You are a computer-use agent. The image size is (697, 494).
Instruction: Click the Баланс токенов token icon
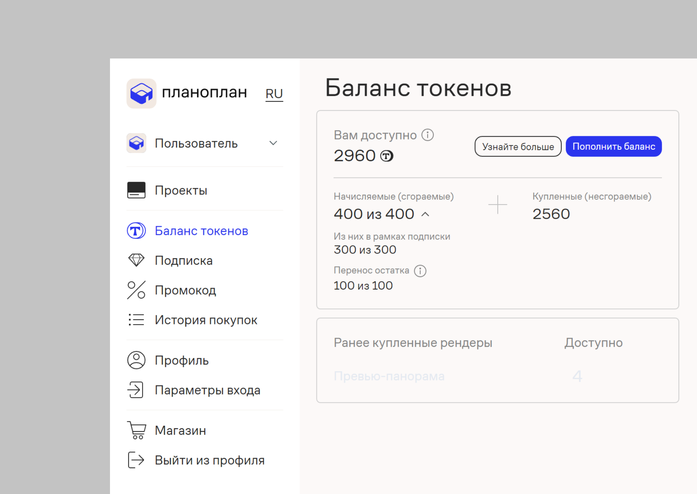point(136,231)
